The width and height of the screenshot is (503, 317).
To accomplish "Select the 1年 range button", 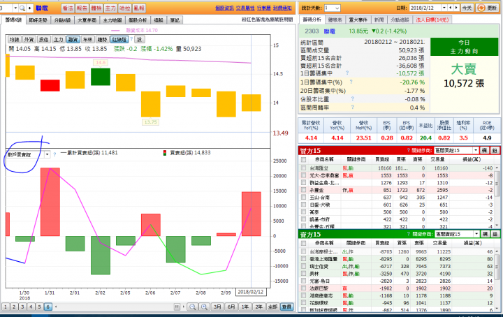I will (x=245, y=307).
